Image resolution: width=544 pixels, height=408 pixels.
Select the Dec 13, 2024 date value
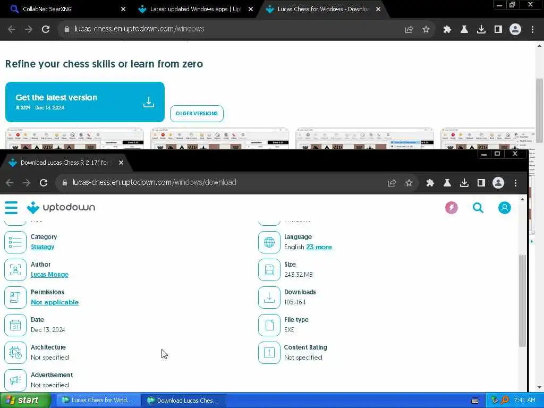click(x=48, y=329)
